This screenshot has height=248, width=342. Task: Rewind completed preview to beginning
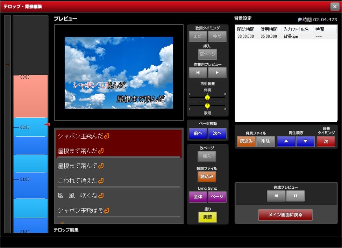(x=276, y=196)
